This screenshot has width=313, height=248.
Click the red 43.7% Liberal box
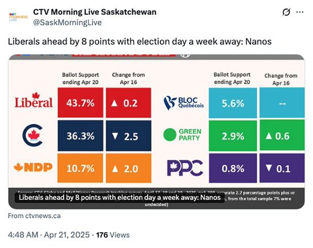pos(80,102)
